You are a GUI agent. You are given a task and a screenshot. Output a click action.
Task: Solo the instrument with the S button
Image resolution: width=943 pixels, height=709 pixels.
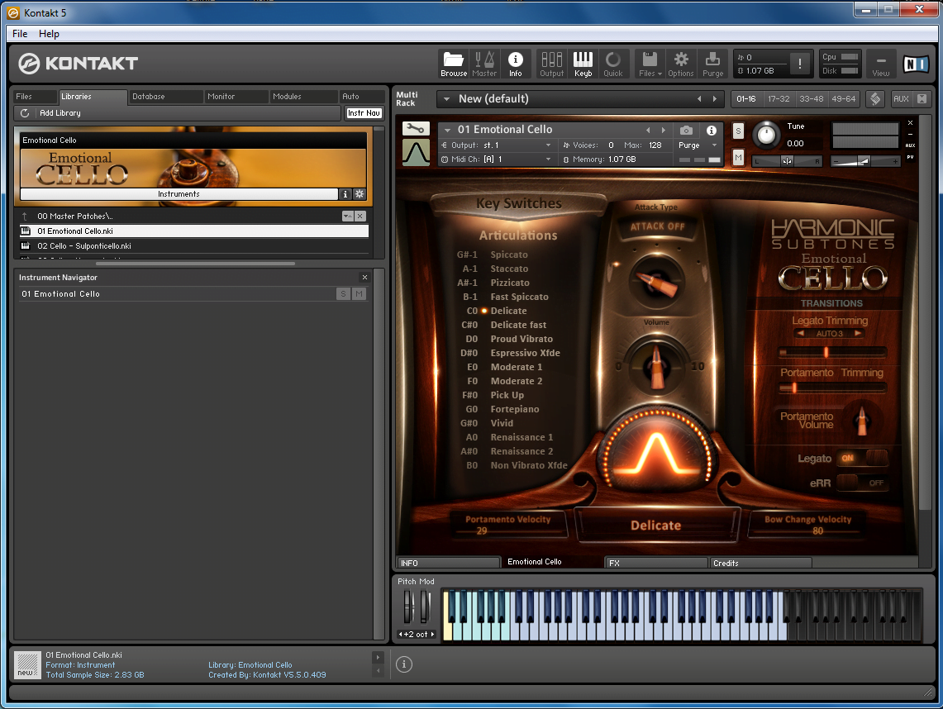coord(739,131)
